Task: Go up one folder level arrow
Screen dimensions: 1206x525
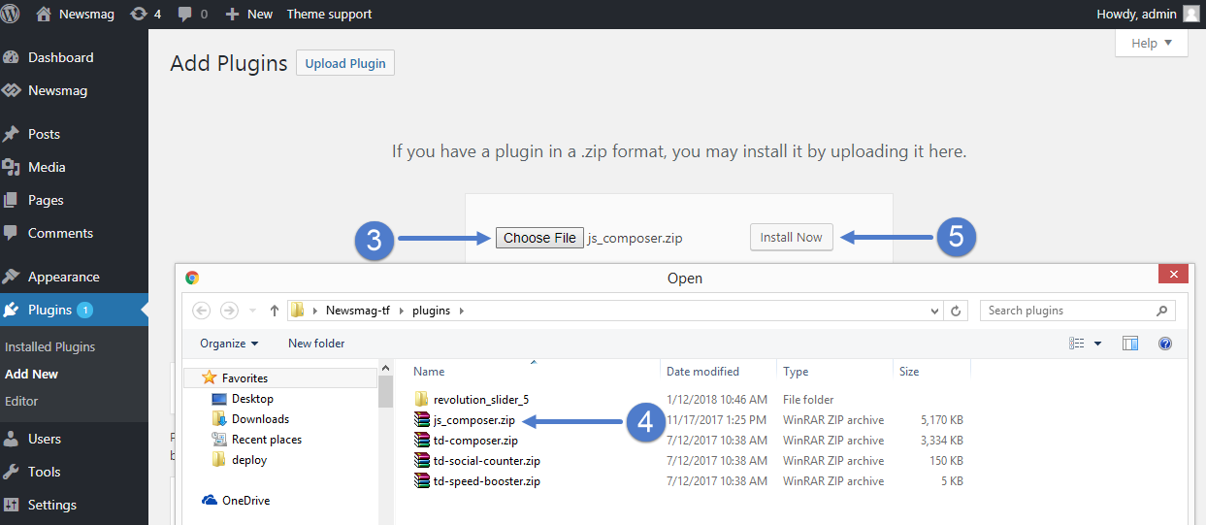Action: [x=275, y=311]
